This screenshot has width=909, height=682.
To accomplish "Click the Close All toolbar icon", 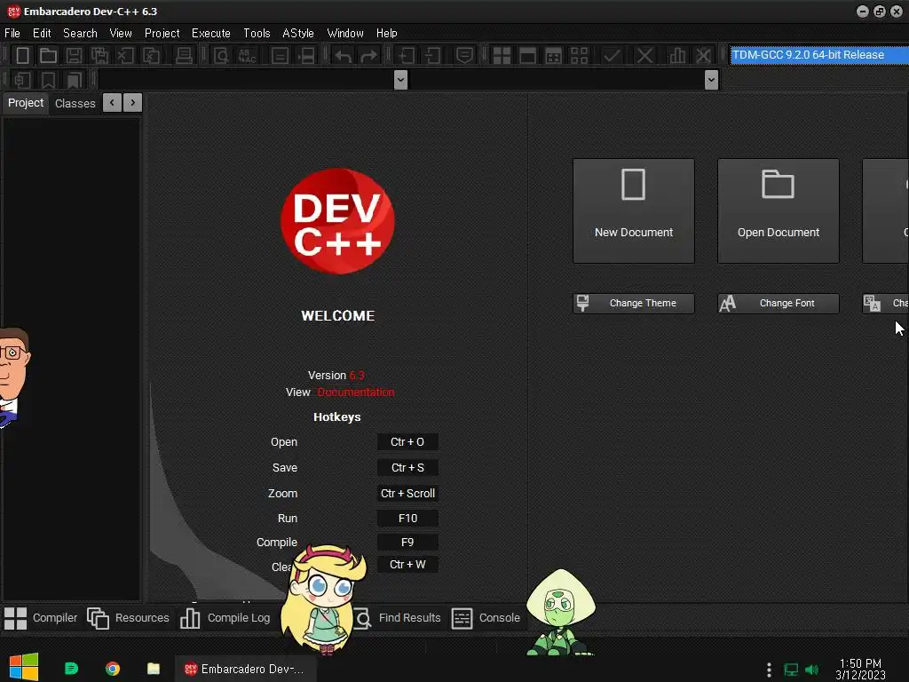I will click(151, 56).
